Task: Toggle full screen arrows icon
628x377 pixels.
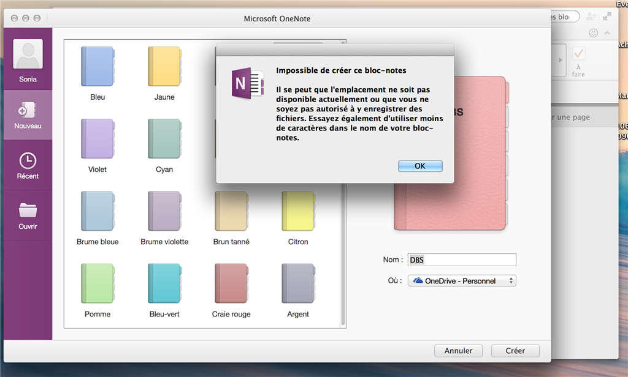Action: coord(607,17)
